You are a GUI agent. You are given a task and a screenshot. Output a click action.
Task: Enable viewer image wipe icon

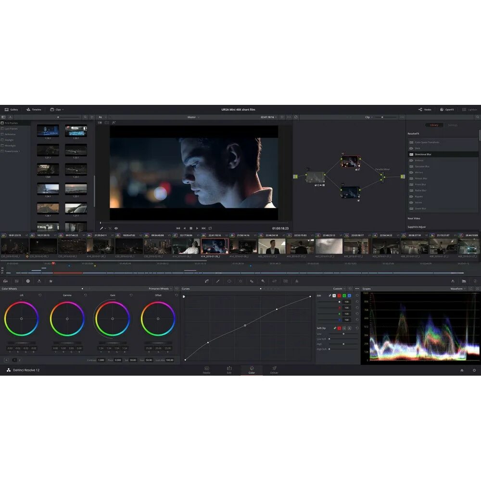pos(100,123)
